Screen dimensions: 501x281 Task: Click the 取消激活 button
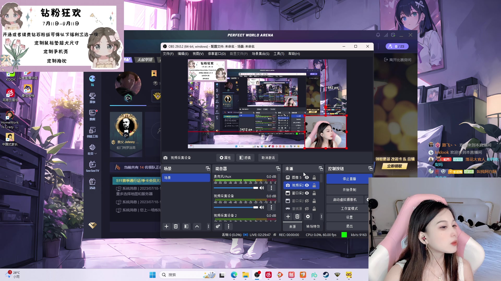point(268,158)
